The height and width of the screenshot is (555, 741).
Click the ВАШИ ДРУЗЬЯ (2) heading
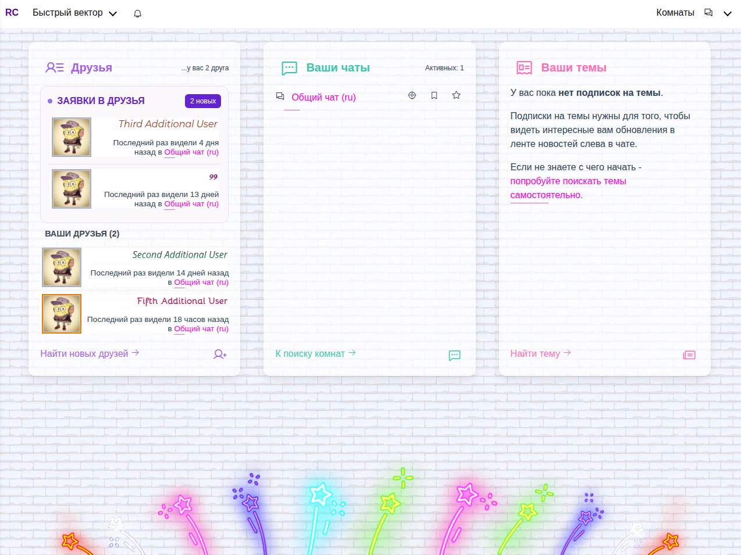[82, 234]
